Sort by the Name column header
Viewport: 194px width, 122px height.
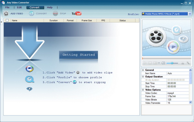coord(27,21)
